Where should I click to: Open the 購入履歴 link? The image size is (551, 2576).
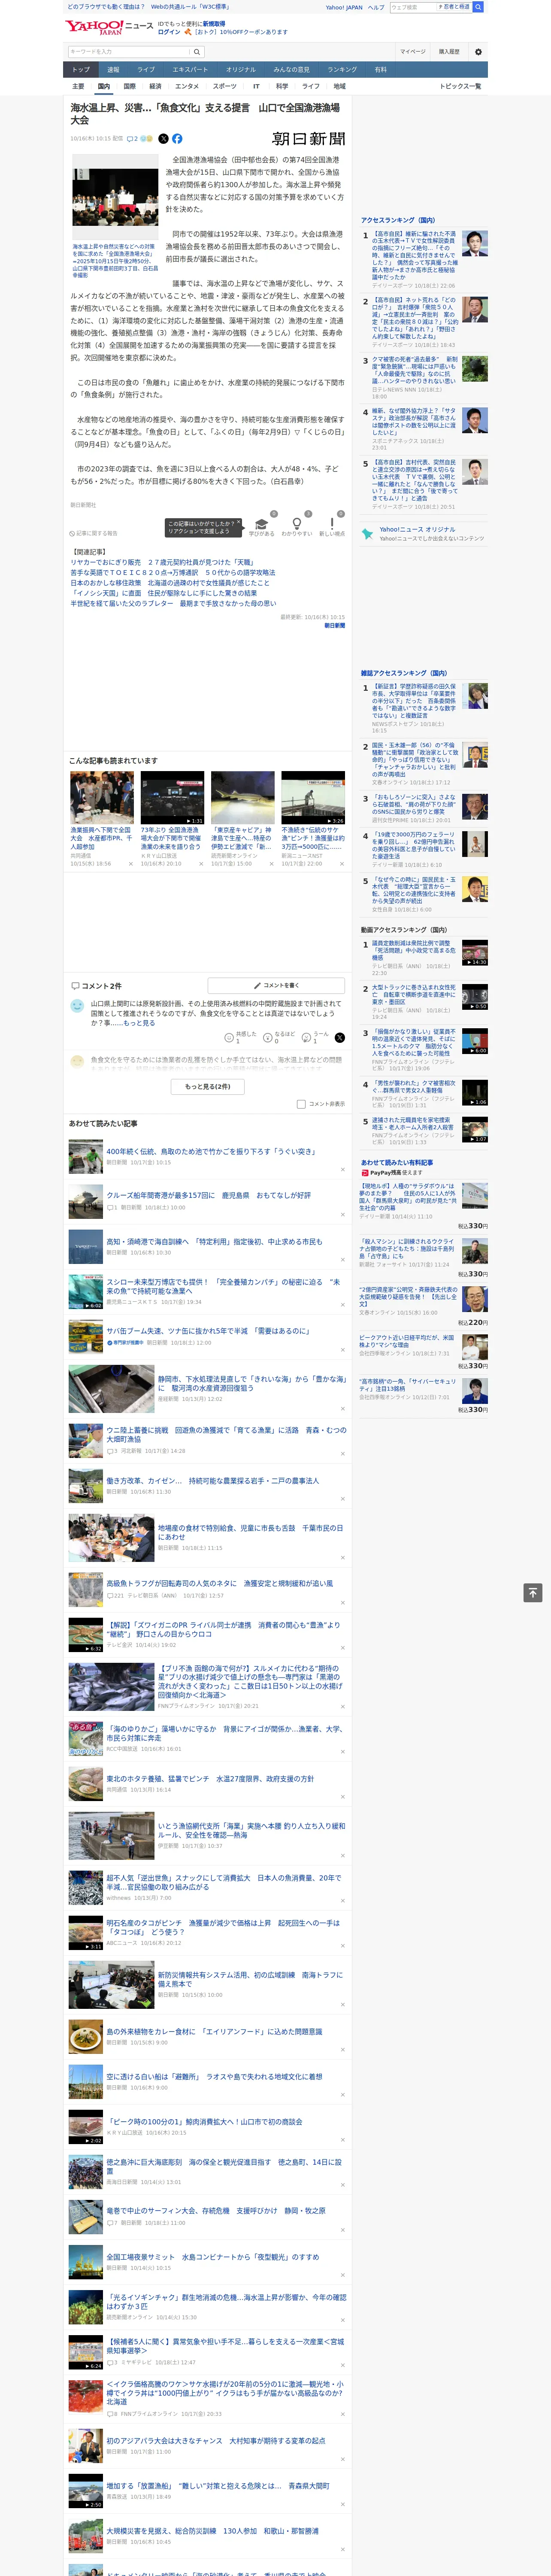pyautogui.click(x=449, y=52)
